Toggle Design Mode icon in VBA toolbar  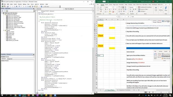[x=30, y=6]
